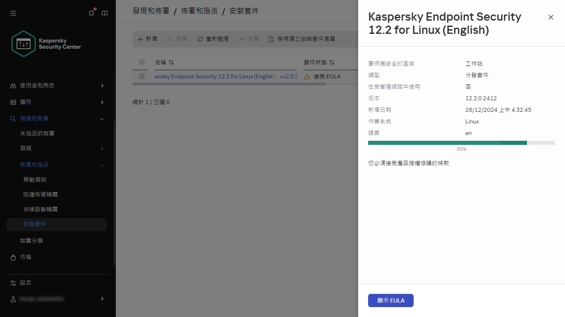Toggle the select-all checkbox in table header
Screen dimensions: 565x317
tap(142, 62)
